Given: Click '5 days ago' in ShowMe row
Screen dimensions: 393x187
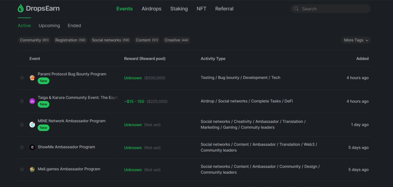Looking at the screenshot, I should coord(358,148).
